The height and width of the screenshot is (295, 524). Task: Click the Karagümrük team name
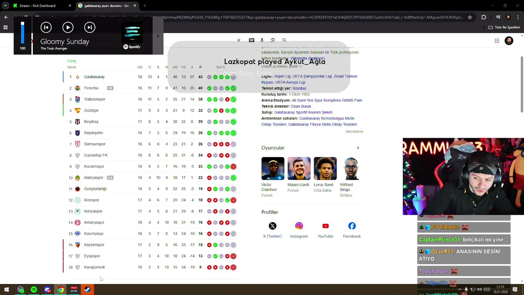coord(94,267)
